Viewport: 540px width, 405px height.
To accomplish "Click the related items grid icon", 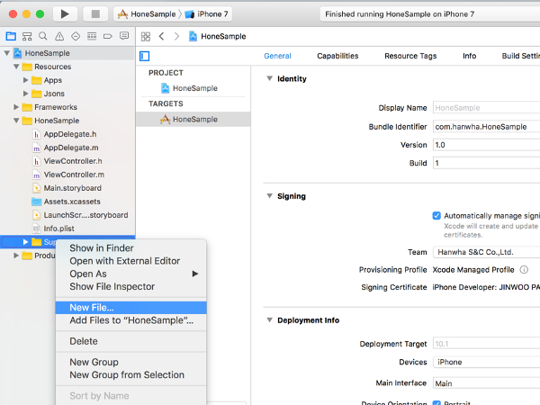I will click(x=146, y=36).
